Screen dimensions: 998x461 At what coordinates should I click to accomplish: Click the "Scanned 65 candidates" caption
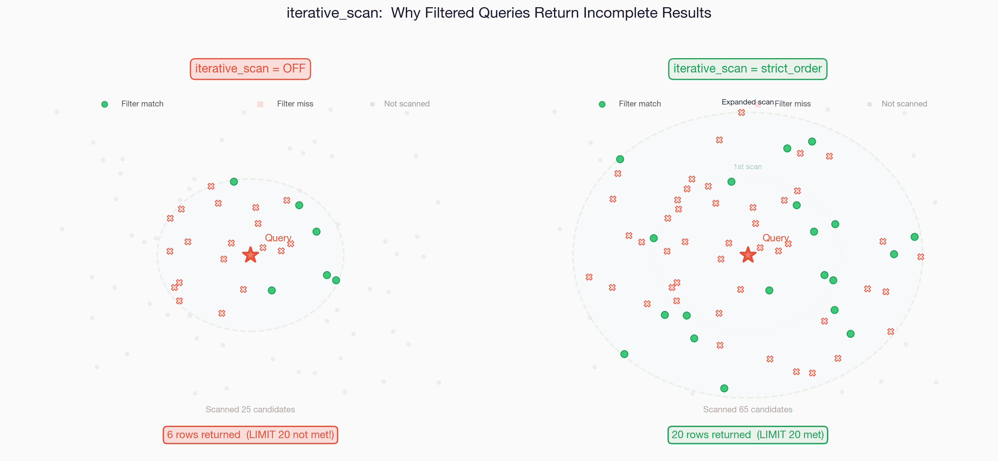[x=747, y=409]
